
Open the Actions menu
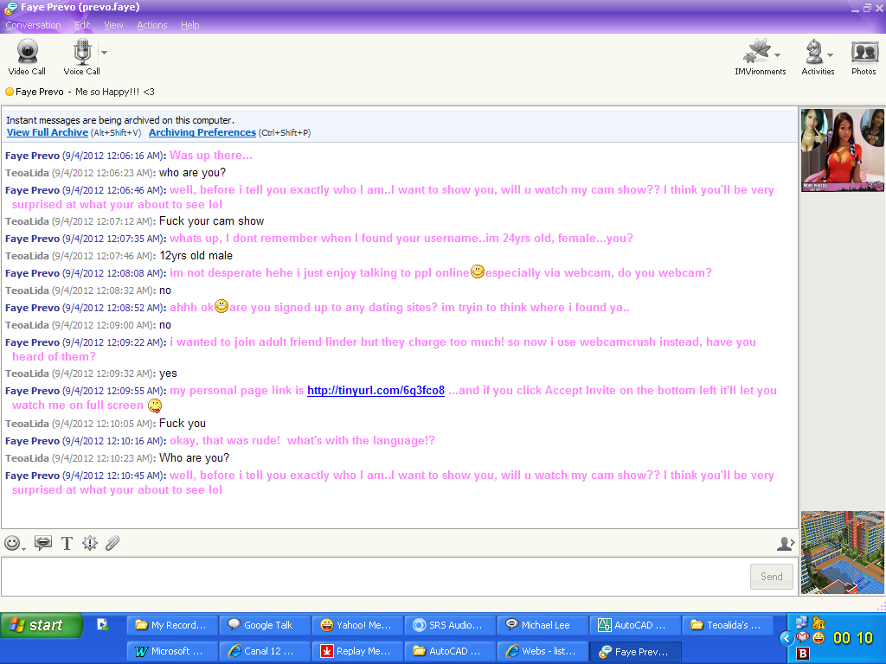[152, 25]
